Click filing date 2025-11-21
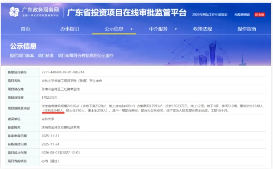The image size is (273, 169). tap(50, 136)
